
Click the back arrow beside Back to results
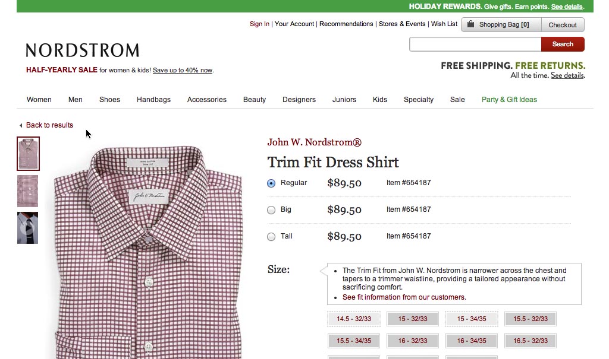[21, 126]
